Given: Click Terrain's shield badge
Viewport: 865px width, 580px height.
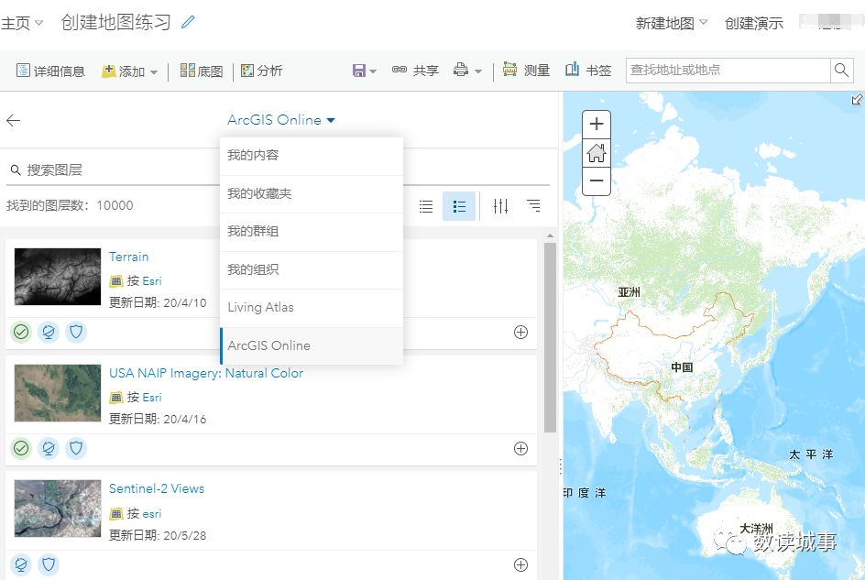Looking at the screenshot, I should (x=76, y=333).
